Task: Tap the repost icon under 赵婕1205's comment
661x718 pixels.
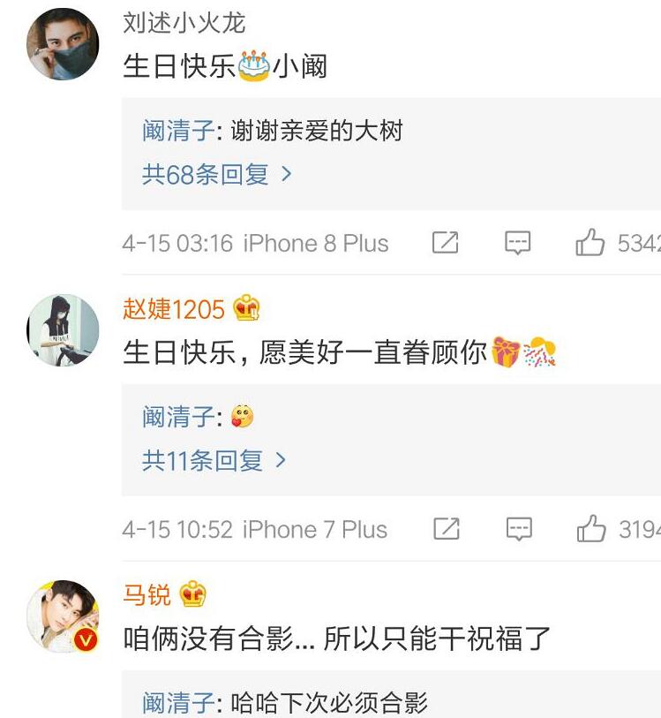Action: click(446, 528)
